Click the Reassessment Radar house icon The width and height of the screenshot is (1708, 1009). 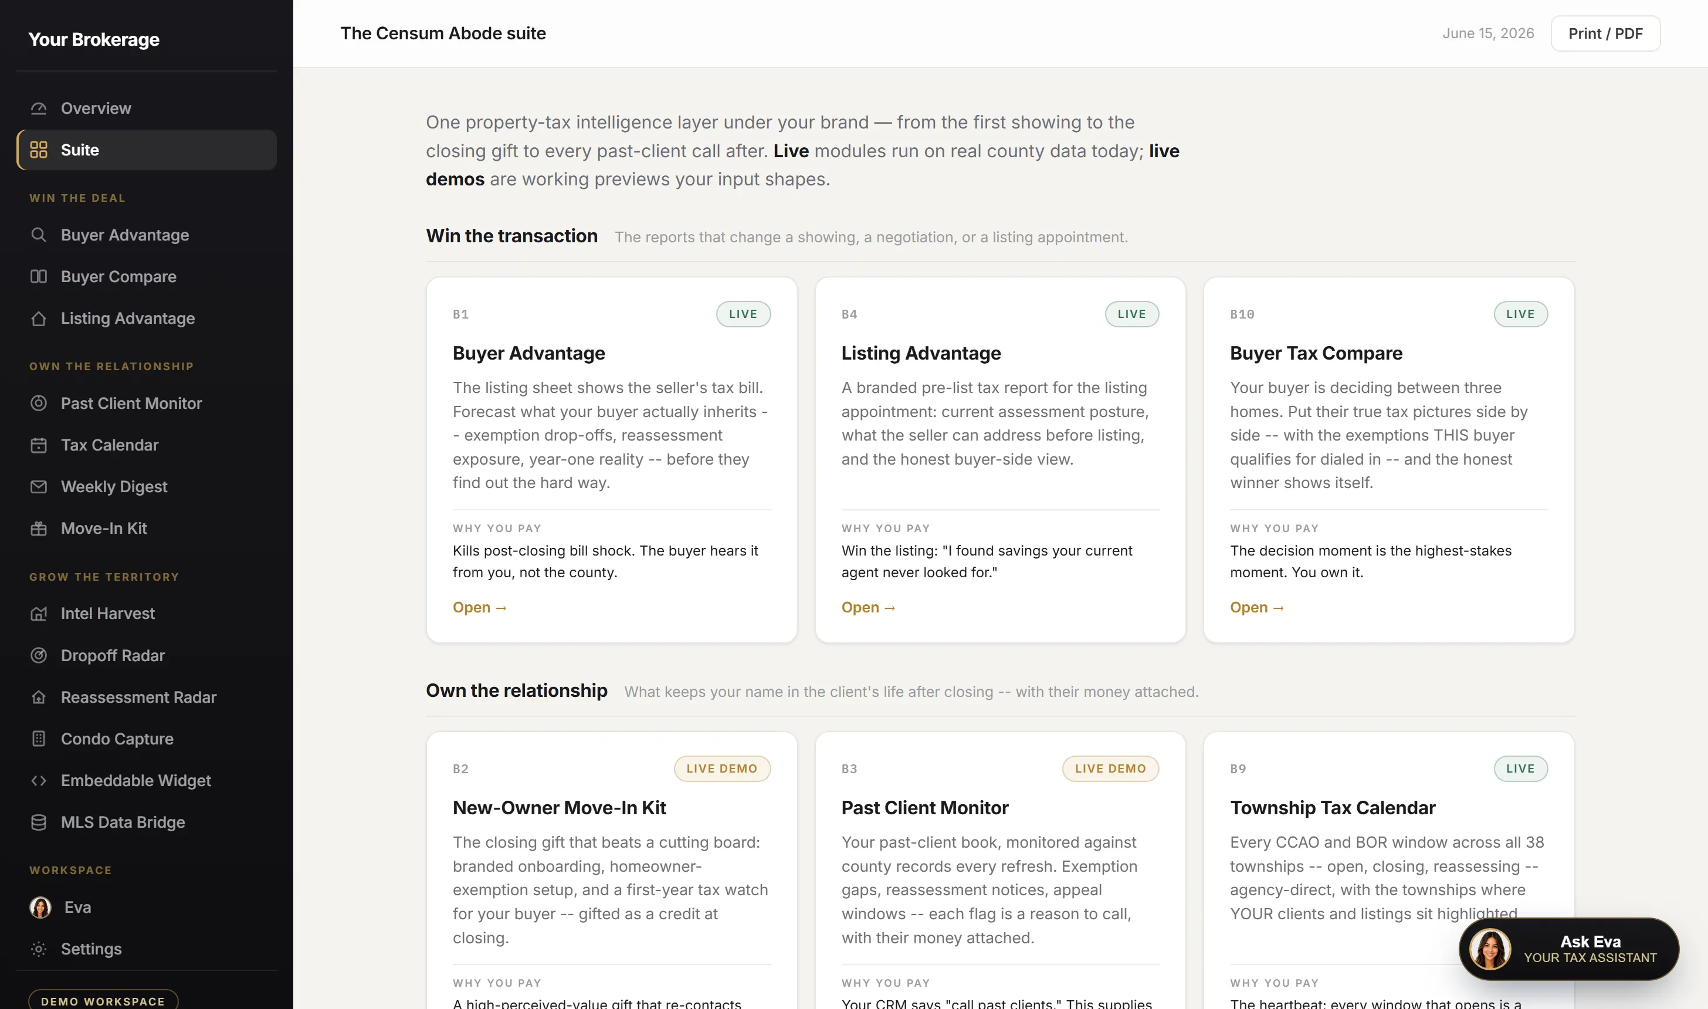39,697
